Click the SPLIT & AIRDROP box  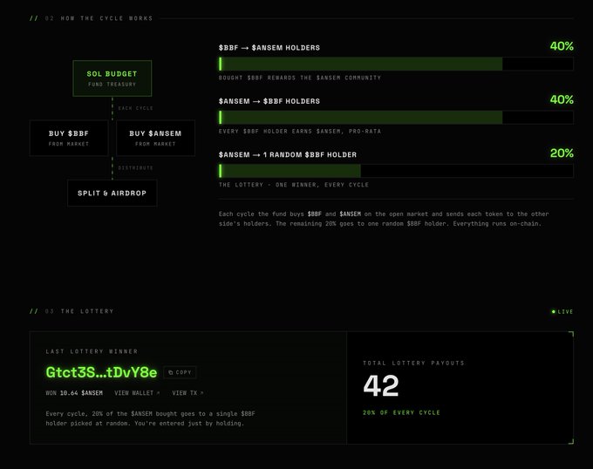pos(112,194)
